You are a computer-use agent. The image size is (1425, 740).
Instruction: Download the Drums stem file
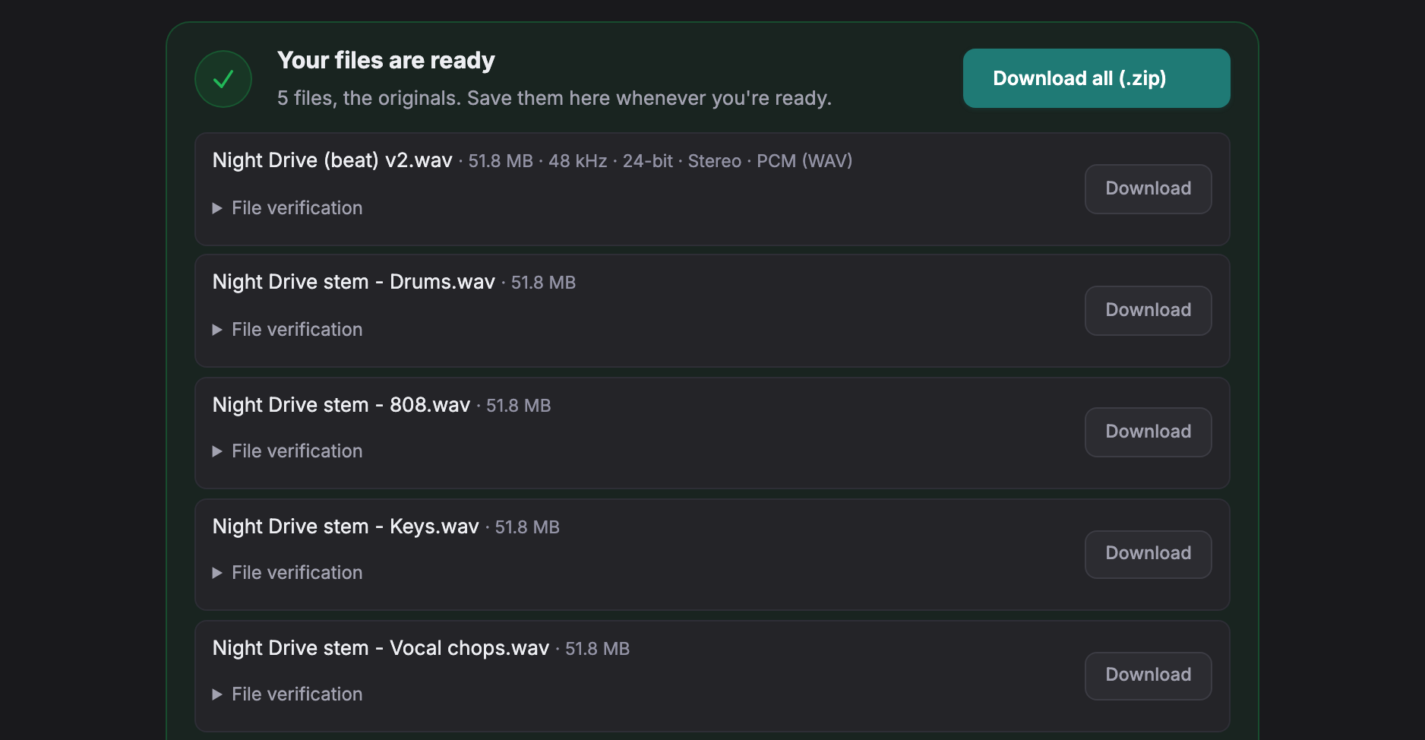1148,311
